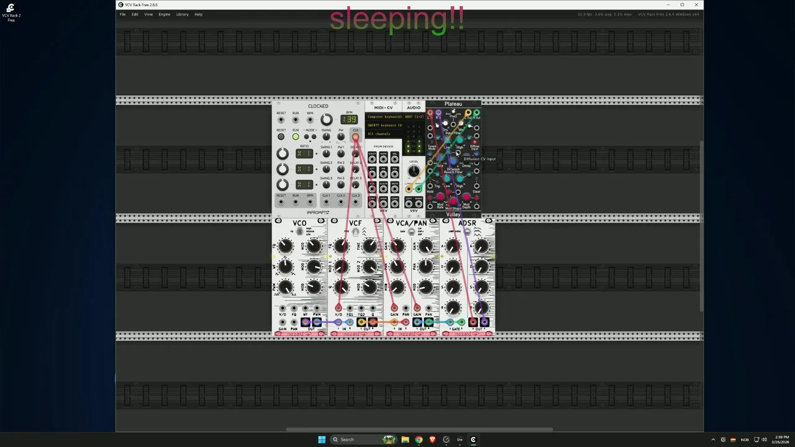The width and height of the screenshot is (795, 447).
Task: Click the AUDIO module LEFT output port
Action: [409, 204]
